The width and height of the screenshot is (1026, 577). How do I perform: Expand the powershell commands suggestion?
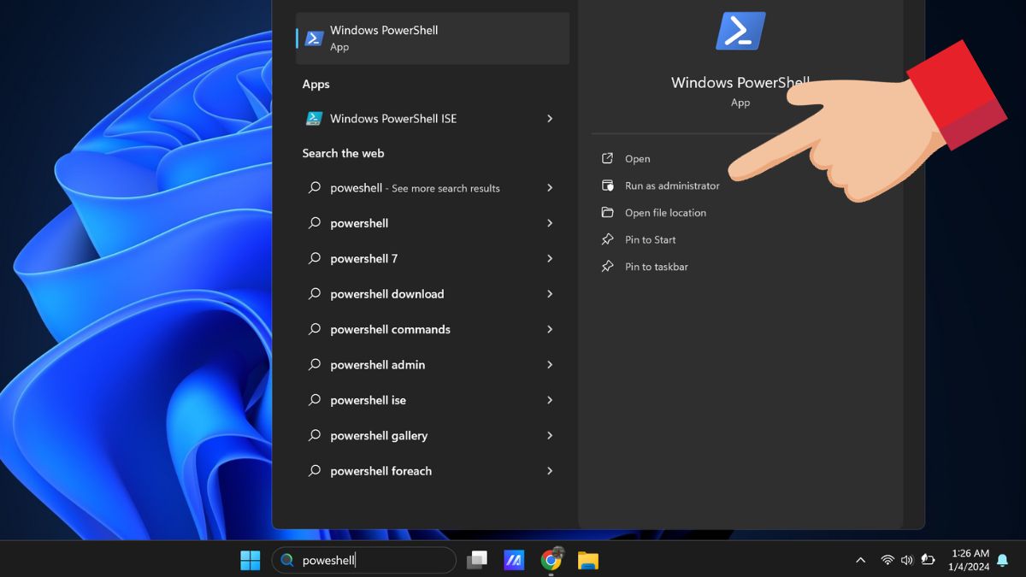(390, 329)
